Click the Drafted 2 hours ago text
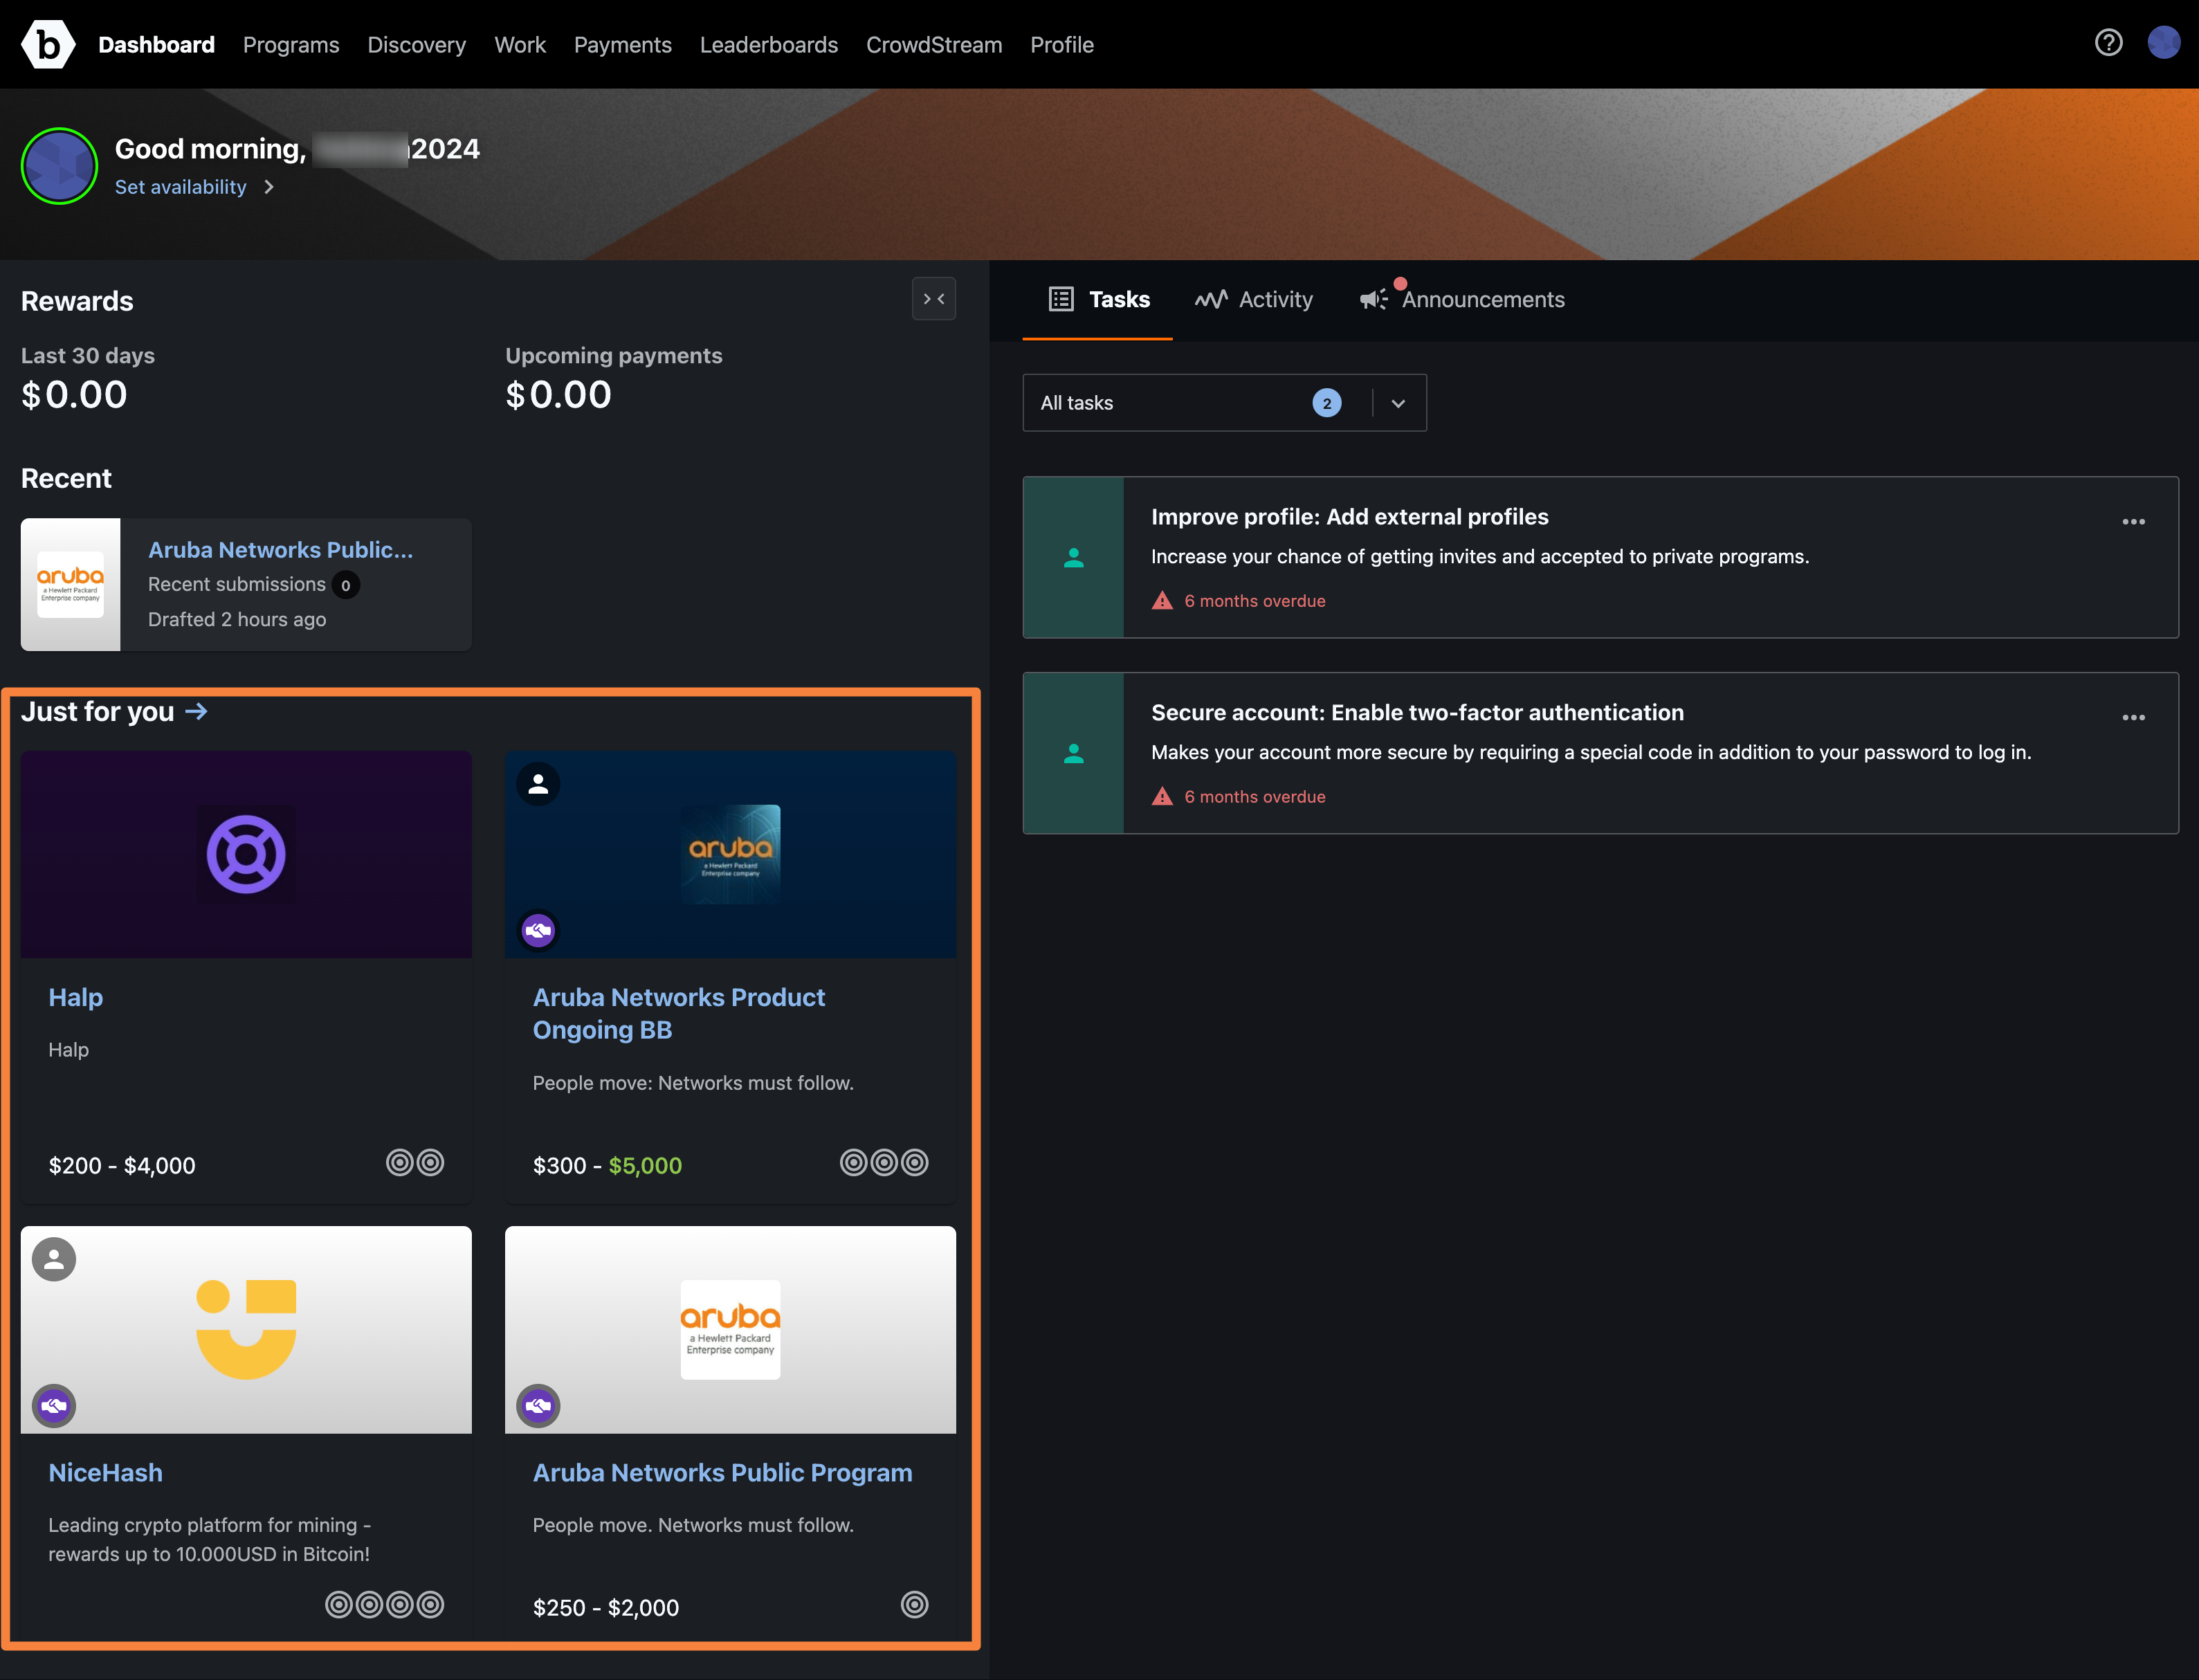The image size is (2199, 1680). (237, 619)
